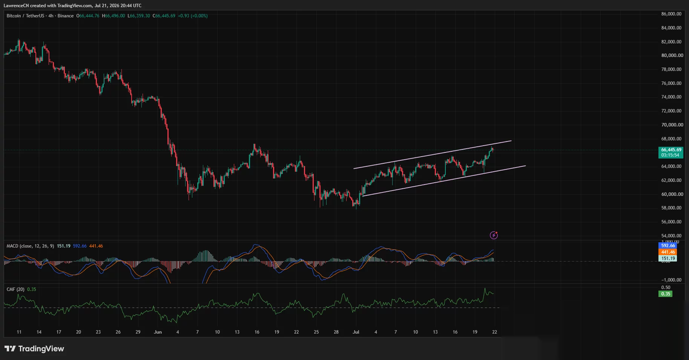Click the +0.93 (+0.00%) change value

(x=193, y=16)
